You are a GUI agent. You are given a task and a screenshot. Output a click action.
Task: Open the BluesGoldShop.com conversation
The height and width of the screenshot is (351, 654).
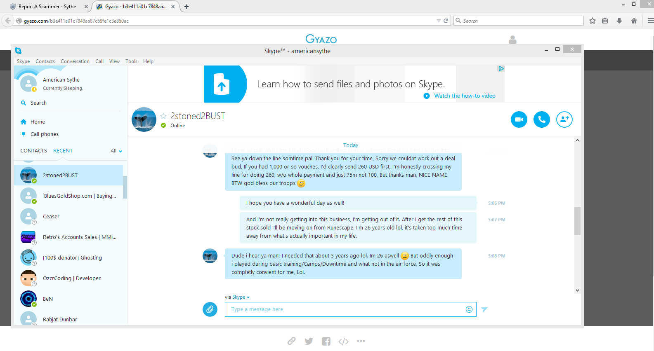pos(68,196)
